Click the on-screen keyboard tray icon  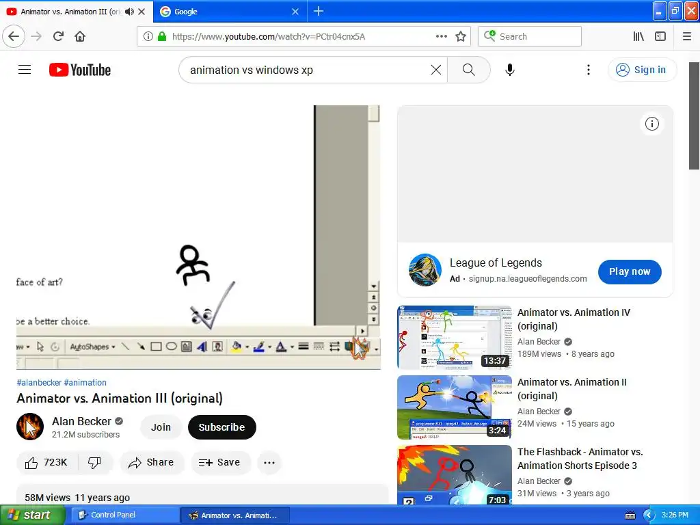click(630, 515)
